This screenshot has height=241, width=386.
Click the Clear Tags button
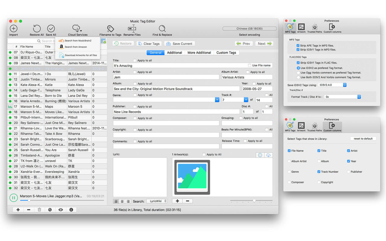[x=149, y=44]
